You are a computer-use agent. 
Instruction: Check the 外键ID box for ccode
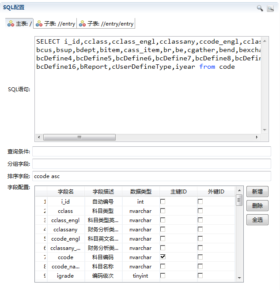coord(200,257)
